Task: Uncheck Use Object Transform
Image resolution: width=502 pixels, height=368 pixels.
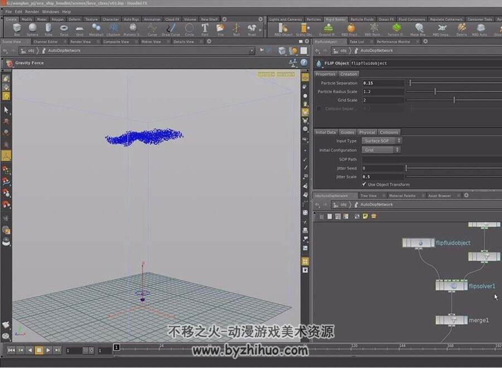Action: tap(364, 185)
